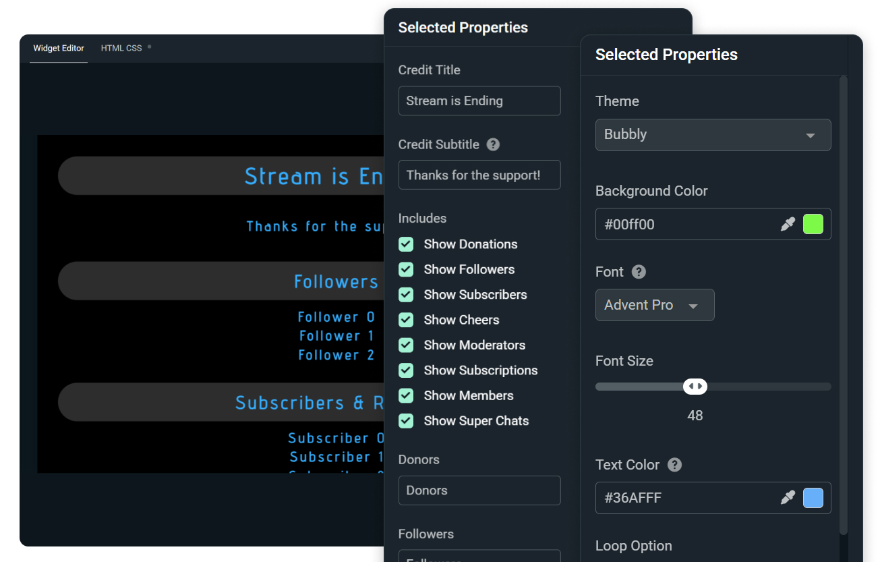
Task: Click the #00ff00 background color field
Action: 713,224
